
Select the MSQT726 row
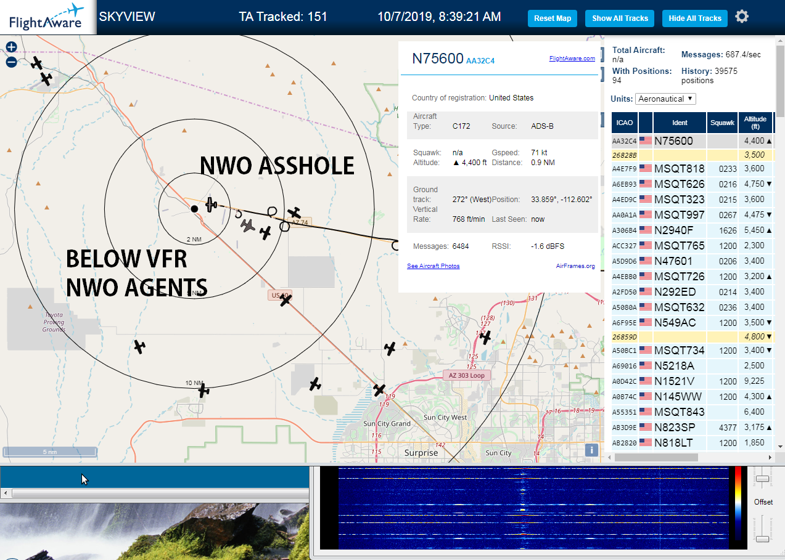(x=693, y=277)
